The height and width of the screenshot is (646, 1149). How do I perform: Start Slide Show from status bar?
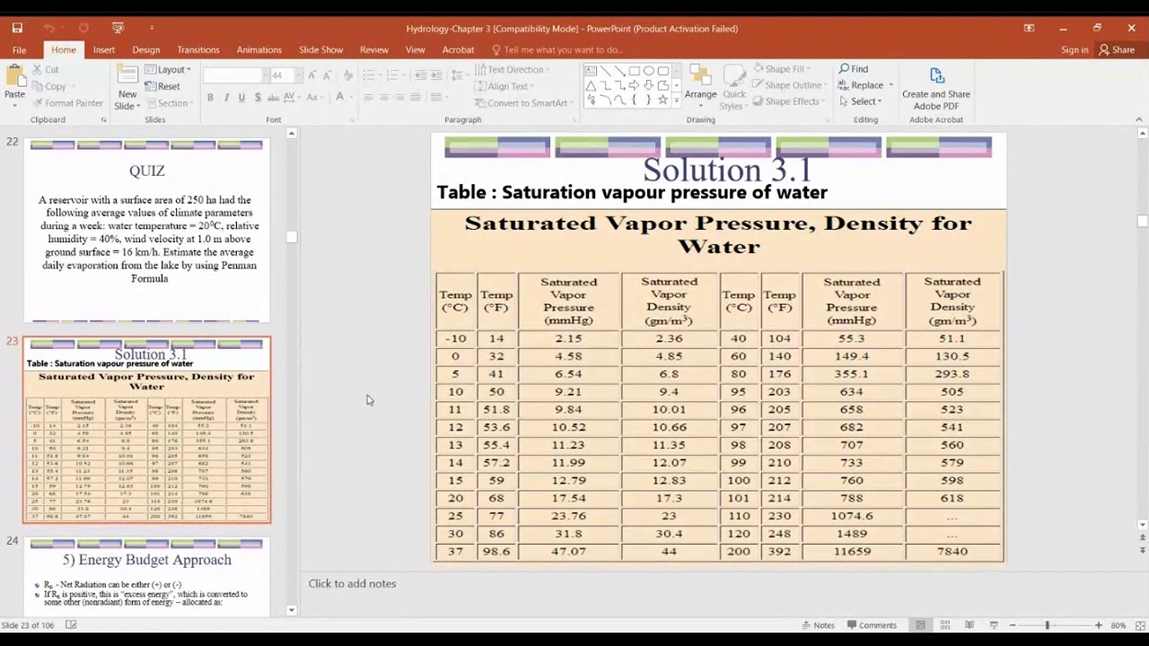(994, 625)
